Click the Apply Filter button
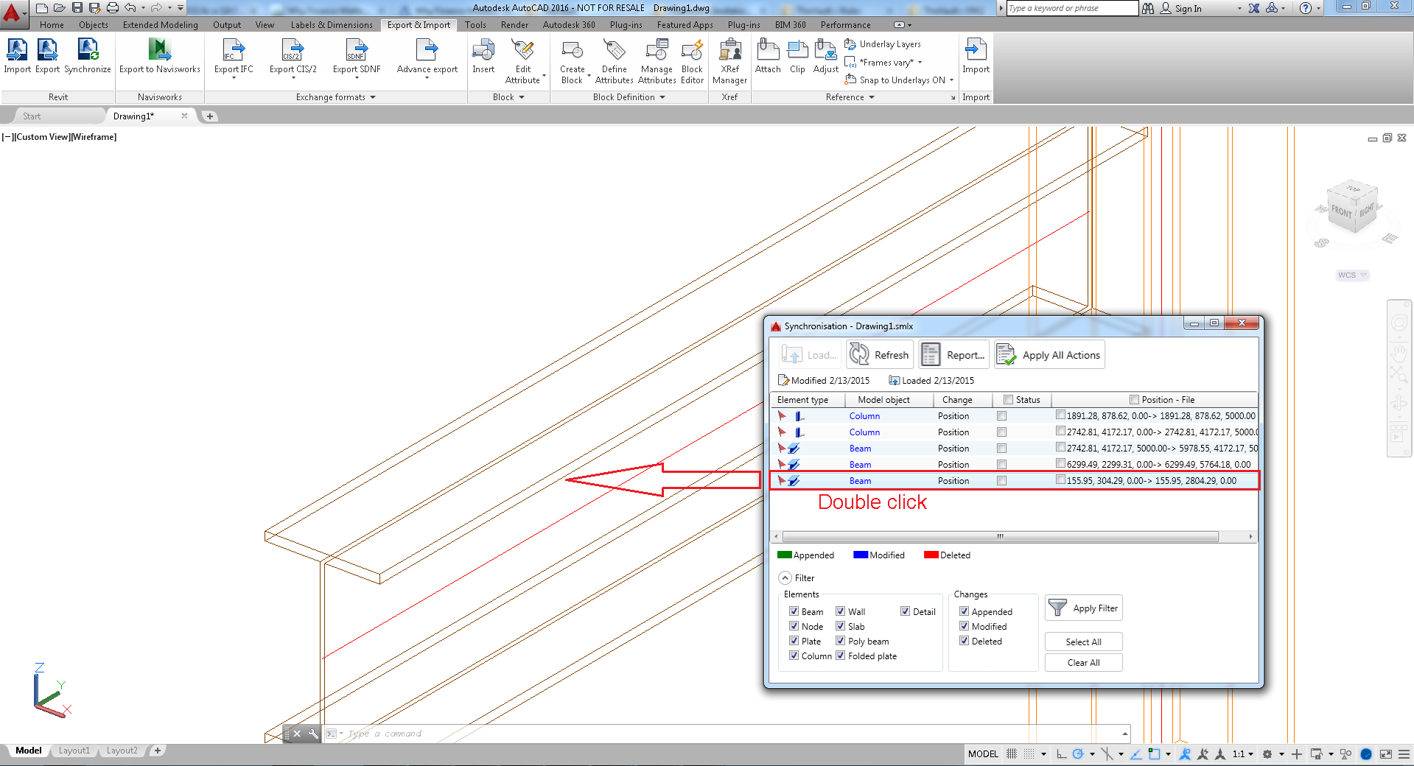 coord(1083,608)
